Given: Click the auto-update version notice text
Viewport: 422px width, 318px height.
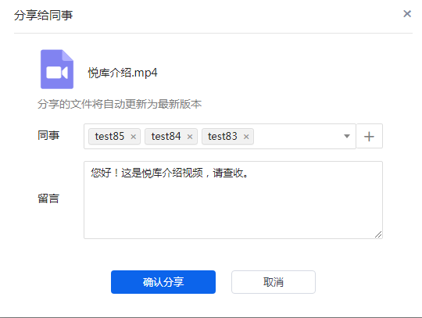Looking at the screenshot, I should click(x=120, y=104).
